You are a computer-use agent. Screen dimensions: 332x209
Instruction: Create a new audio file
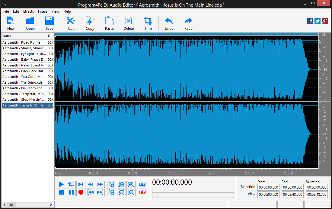tap(11, 23)
